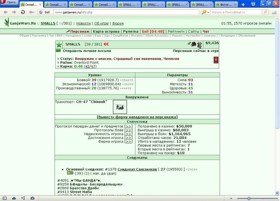Switch to the Фотог... browser tab
280x201 pixels.
[226, 5]
